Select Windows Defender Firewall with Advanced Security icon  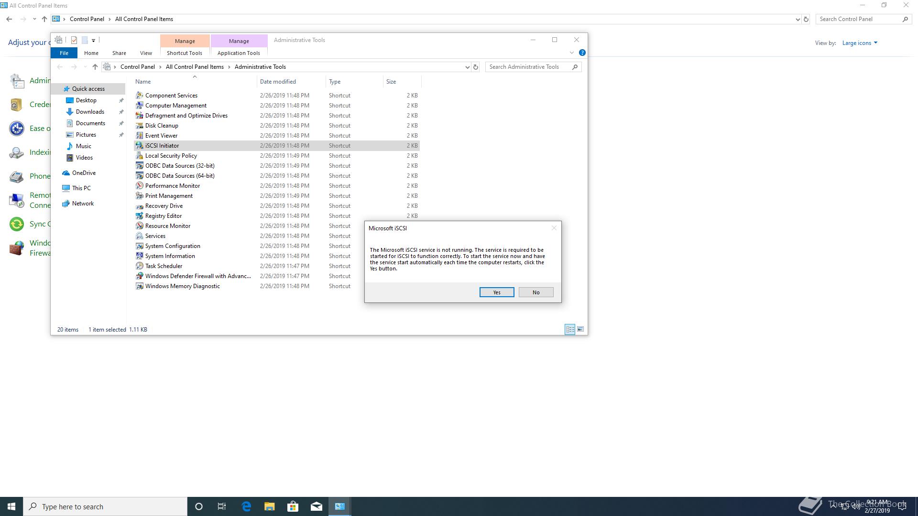pos(139,276)
